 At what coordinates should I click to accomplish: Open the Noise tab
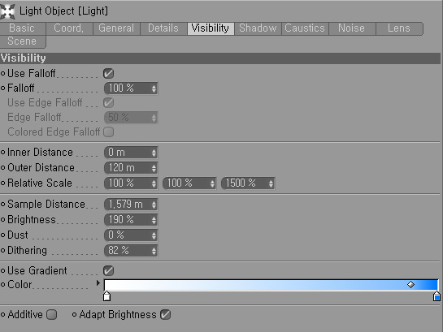(352, 28)
